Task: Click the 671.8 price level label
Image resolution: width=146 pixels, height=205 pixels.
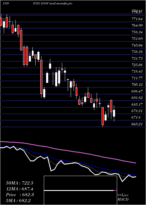Action: (x=136, y=117)
